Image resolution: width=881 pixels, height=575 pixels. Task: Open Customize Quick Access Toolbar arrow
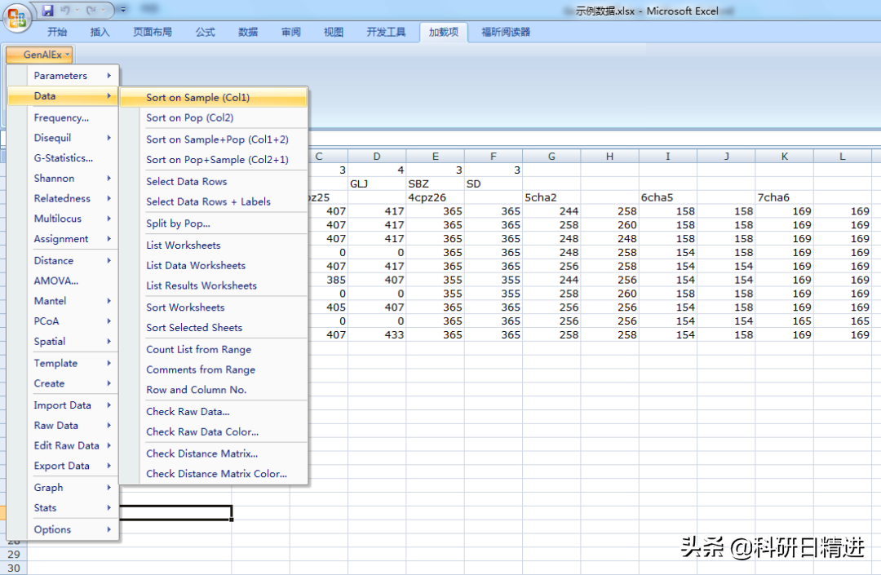(x=123, y=10)
